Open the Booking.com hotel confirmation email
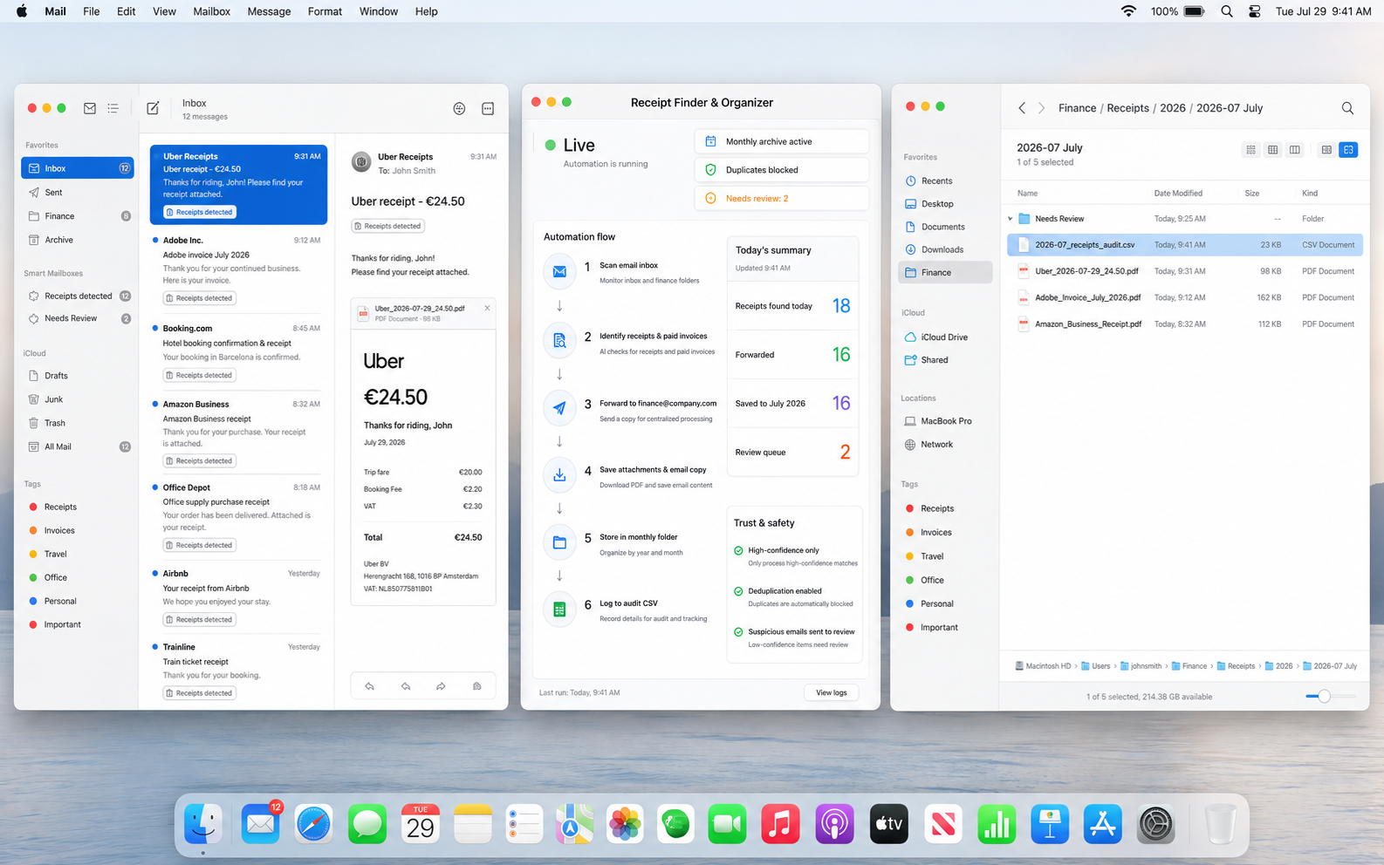 coord(238,352)
